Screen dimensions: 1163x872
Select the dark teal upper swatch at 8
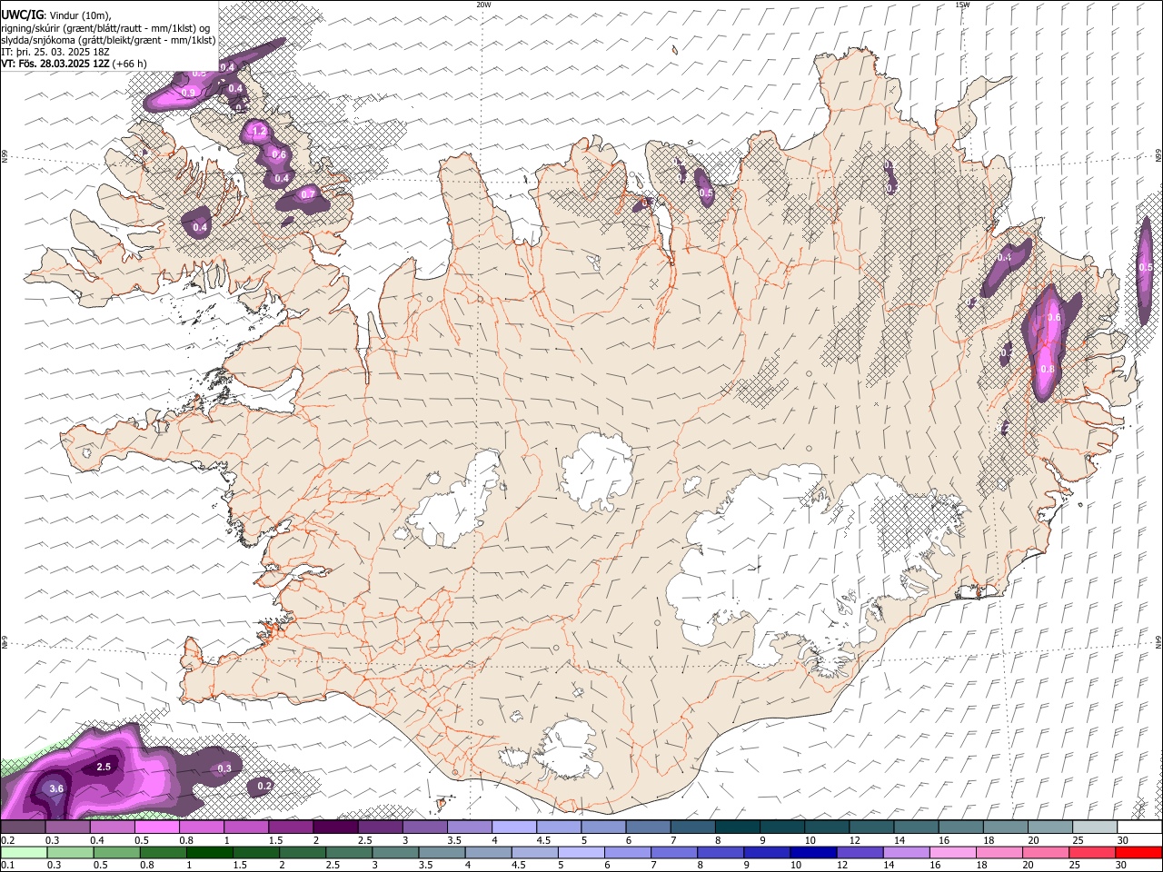coord(738,827)
